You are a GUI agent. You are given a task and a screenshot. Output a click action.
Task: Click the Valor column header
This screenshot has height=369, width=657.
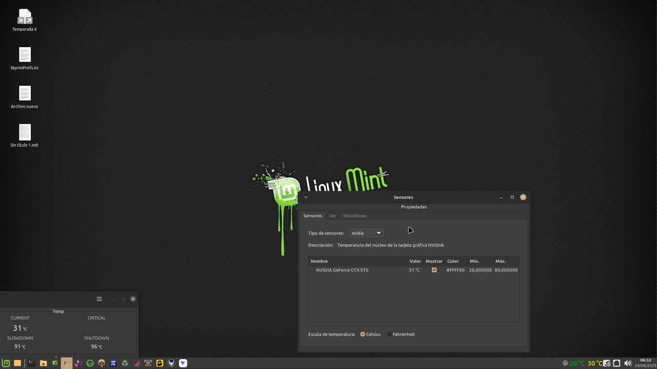pyautogui.click(x=415, y=261)
